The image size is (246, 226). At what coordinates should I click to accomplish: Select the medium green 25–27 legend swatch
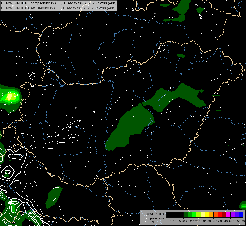[x=190, y=215]
